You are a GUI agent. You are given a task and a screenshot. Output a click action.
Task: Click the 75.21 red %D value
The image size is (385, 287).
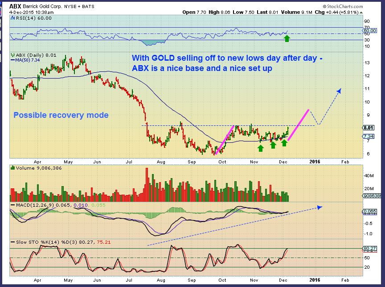point(104,242)
